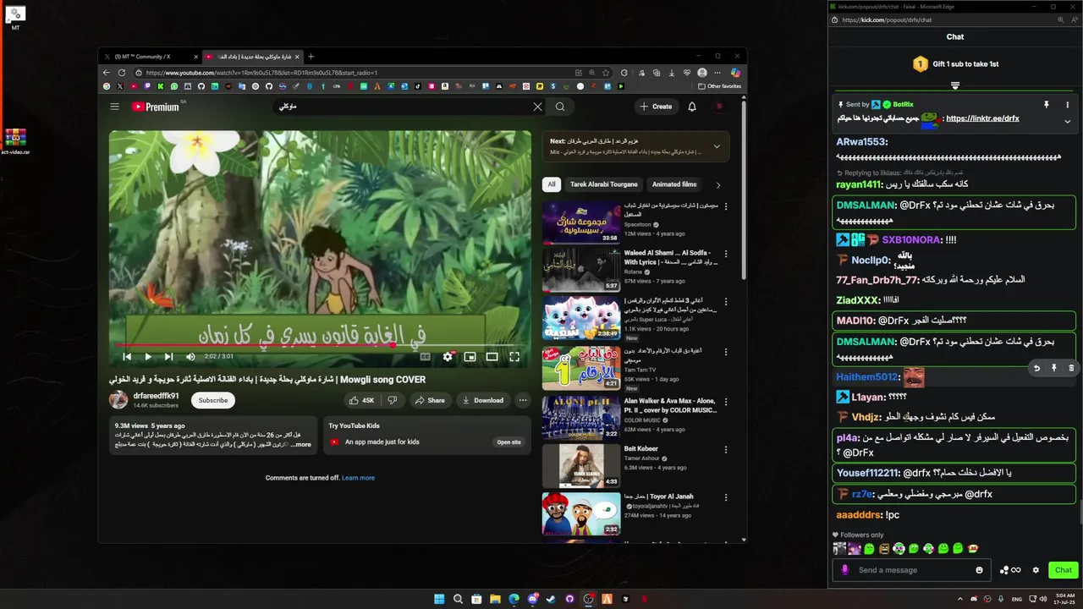
Task: Share the Mowgli song video
Action: (x=430, y=400)
